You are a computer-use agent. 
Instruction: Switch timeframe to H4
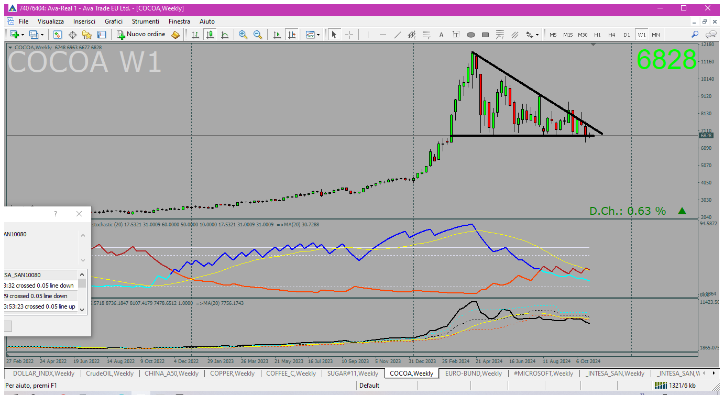point(612,35)
